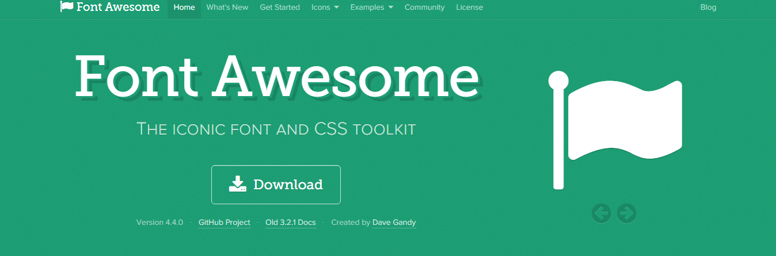Go to Get Started page

point(280,7)
